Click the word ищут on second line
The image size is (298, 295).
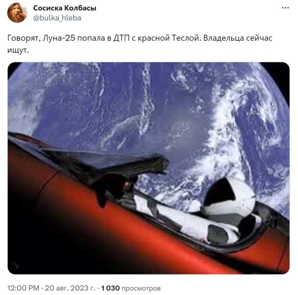coord(18,50)
